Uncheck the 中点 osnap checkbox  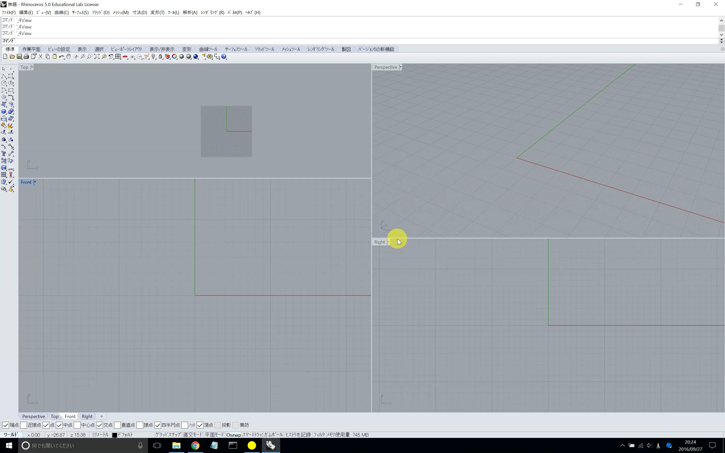[59, 425]
